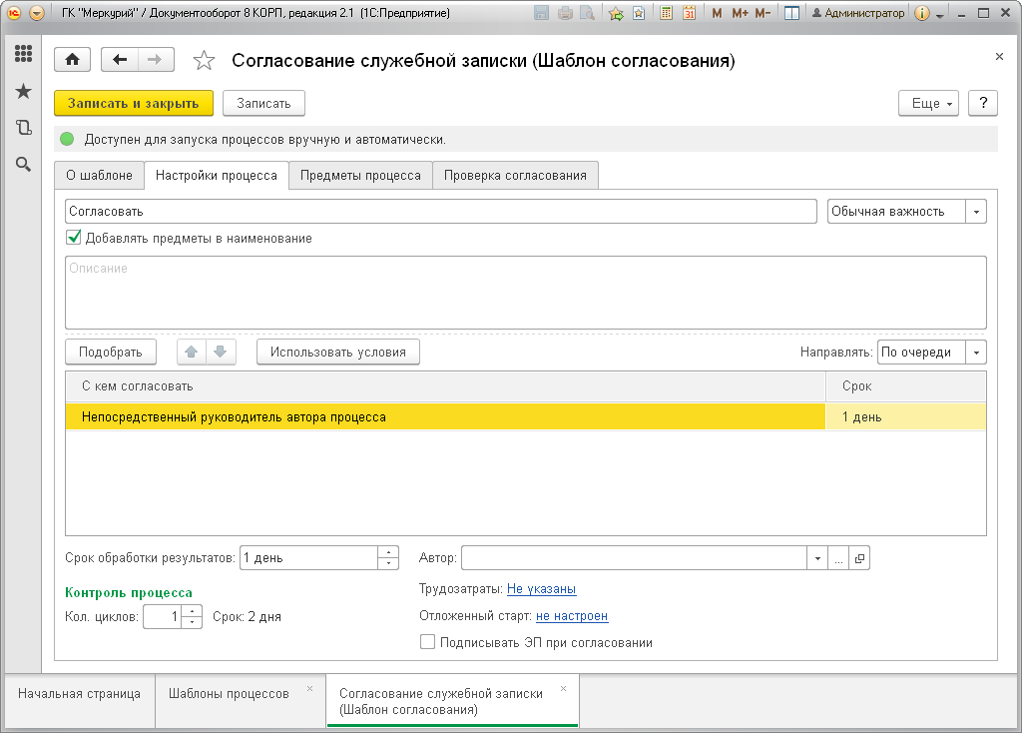
Task: Click the 'Описание' text area
Action: (x=526, y=293)
